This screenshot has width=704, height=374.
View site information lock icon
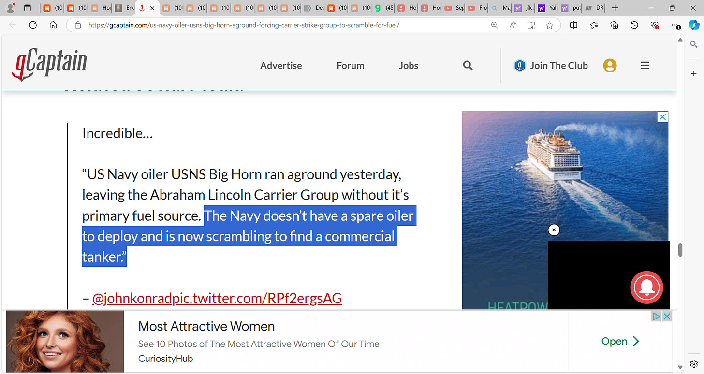coord(77,25)
